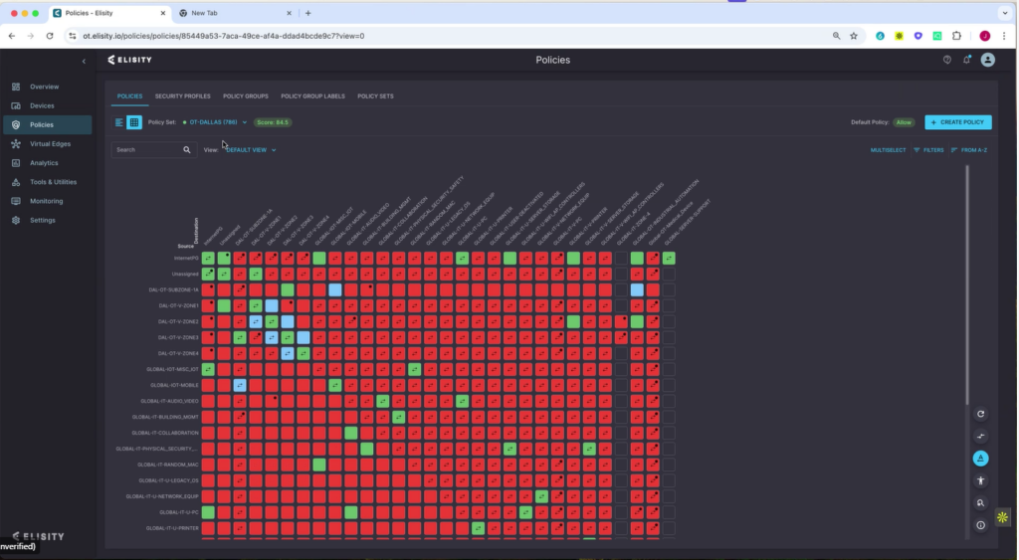Open the notifications bell

tap(966, 60)
